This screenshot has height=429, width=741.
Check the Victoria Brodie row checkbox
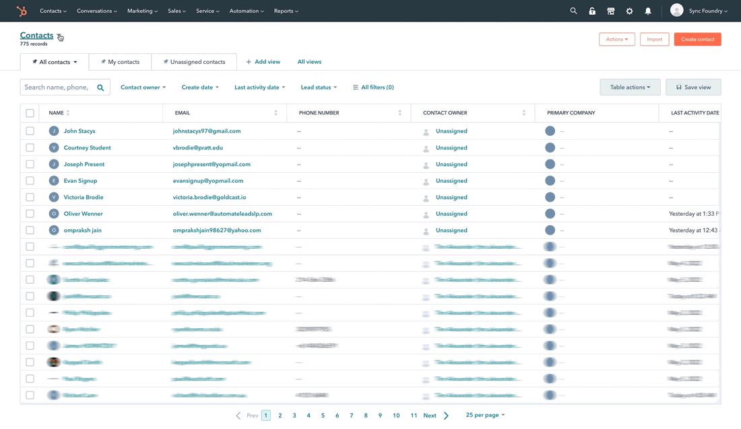click(30, 197)
